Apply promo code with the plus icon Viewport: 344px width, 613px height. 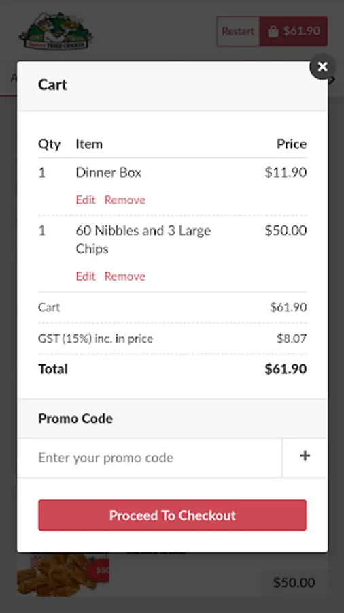[305, 456]
